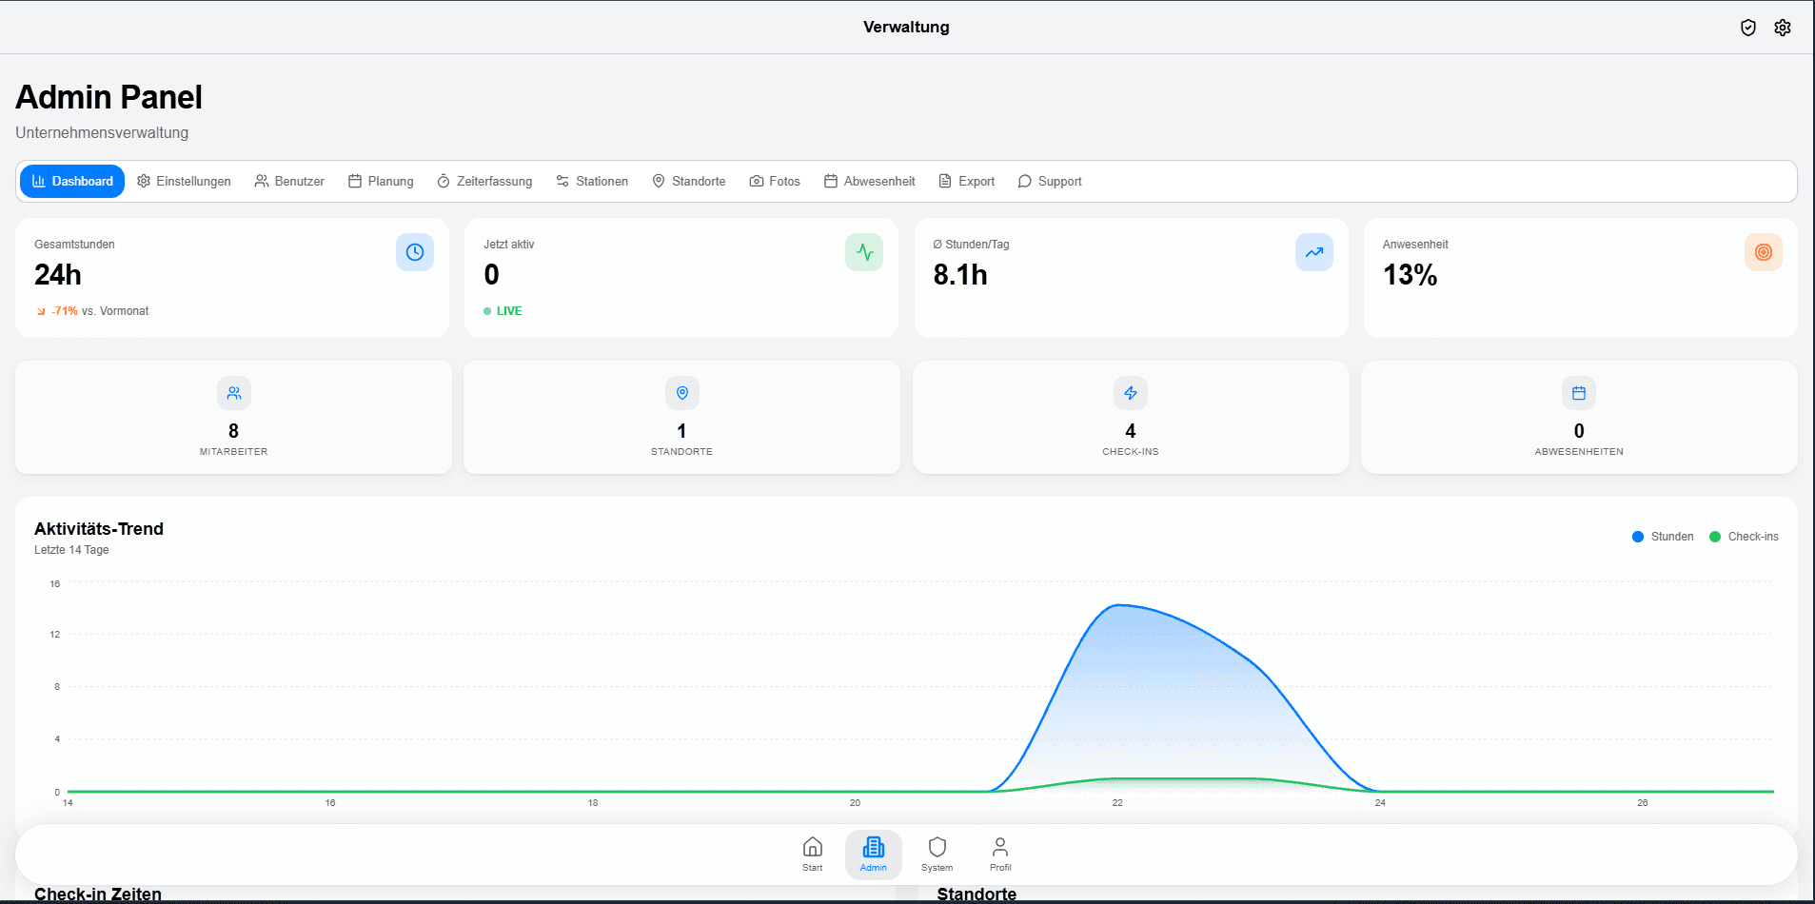Click the lightning icon above Check-ins
Screen dimensions: 1815x904
tap(1131, 393)
